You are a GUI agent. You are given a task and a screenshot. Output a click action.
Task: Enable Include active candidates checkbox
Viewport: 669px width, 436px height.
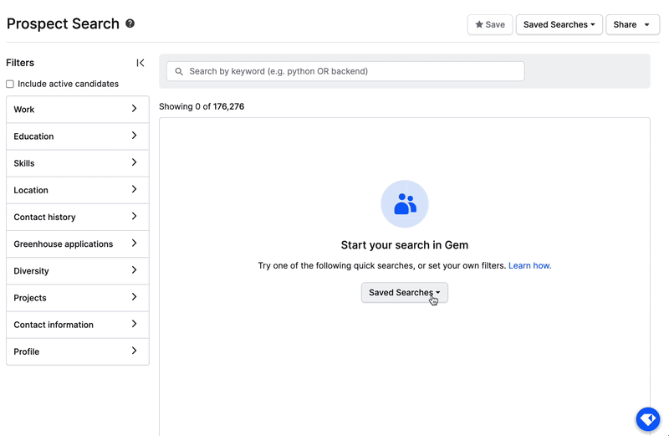[10, 85]
